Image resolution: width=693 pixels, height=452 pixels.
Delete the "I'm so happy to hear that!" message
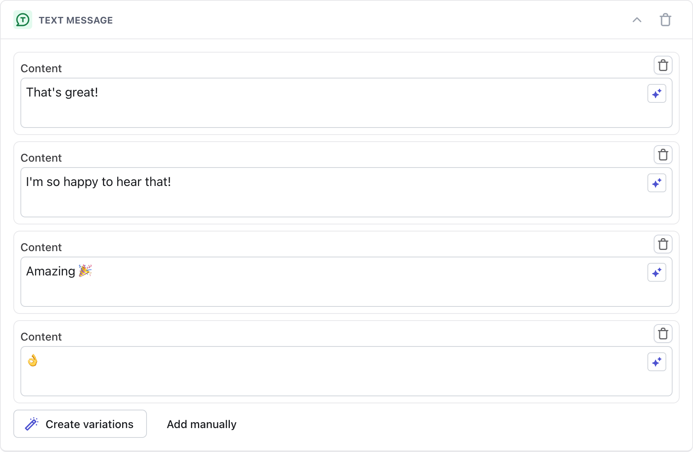click(664, 155)
